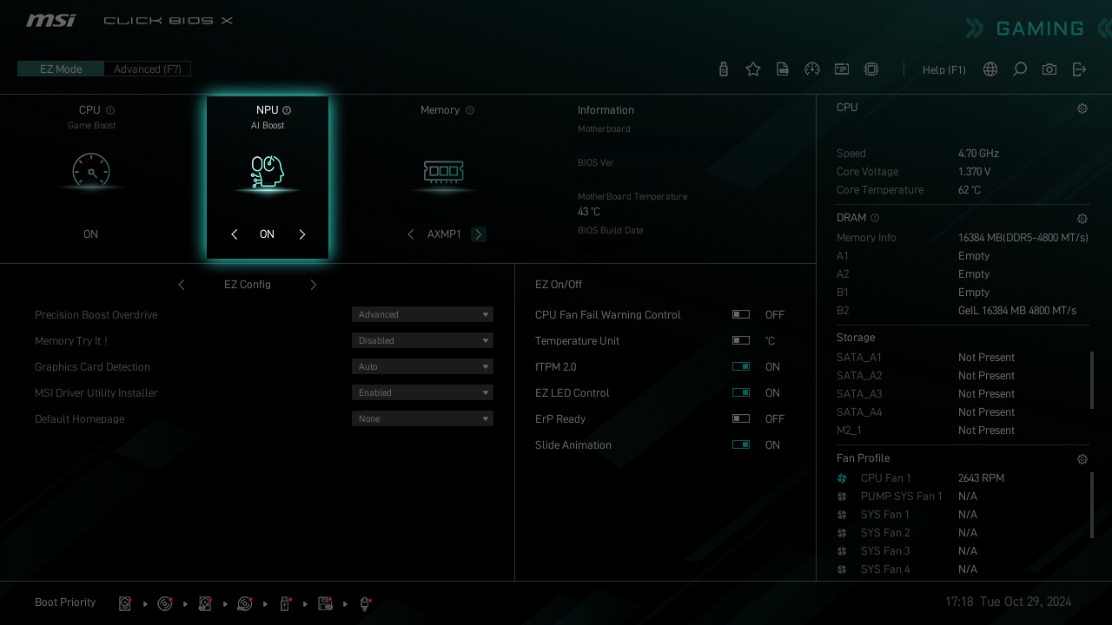Expand the Memory Try It! dropdown
The height and width of the screenshot is (625, 1112).
[422, 341]
